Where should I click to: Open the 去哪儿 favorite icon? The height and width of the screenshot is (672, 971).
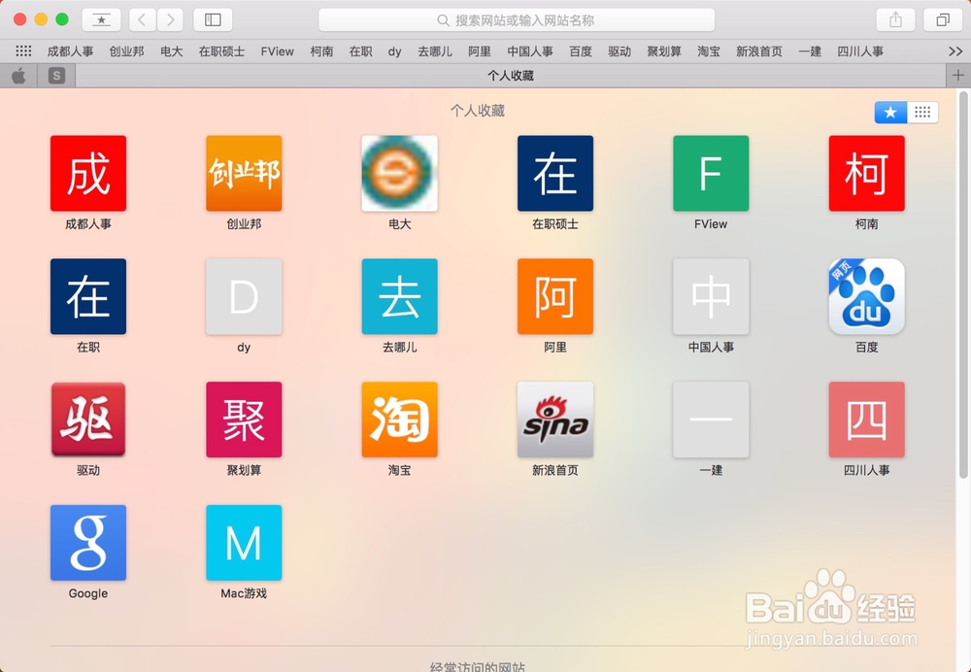tap(399, 297)
